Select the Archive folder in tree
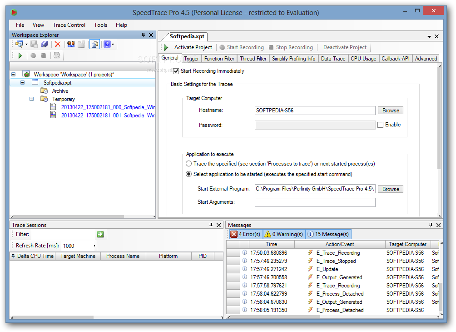This screenshot has height=332, width=456. tap(60, 91)
